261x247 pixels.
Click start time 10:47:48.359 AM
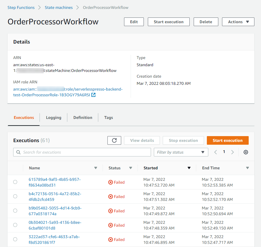point(159,228)
